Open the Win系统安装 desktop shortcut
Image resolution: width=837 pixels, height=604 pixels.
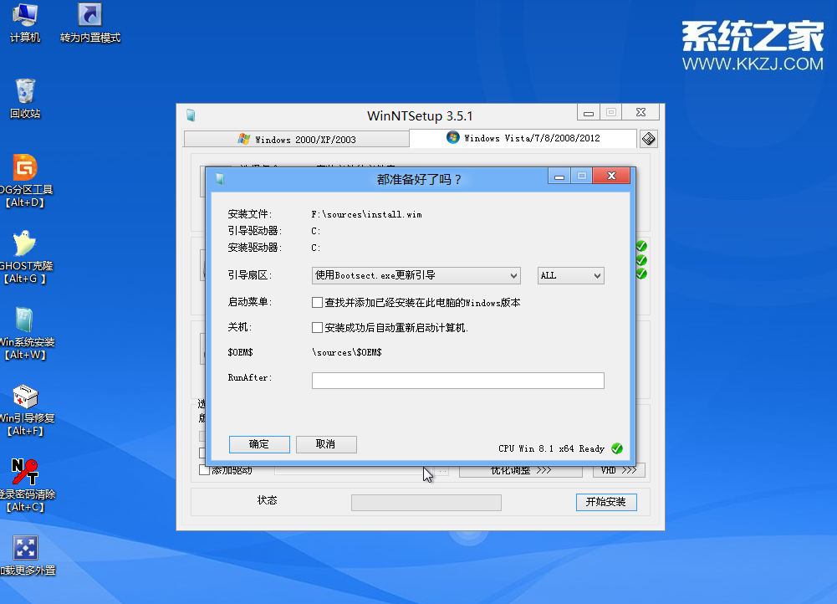[x=25, y=320]
